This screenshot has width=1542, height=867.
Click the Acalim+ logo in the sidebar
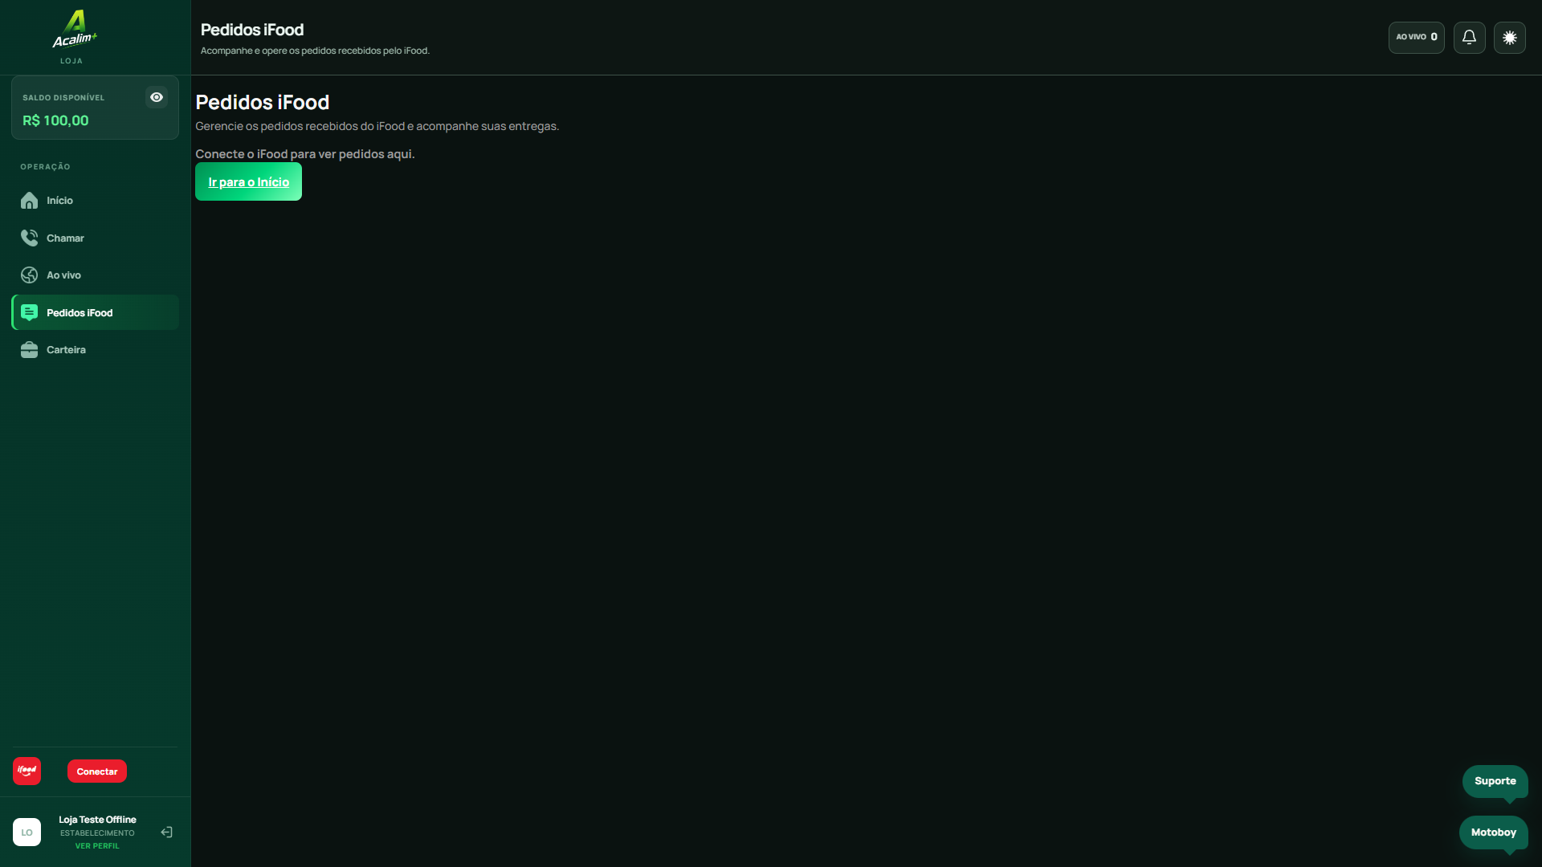tap(75, 29)
